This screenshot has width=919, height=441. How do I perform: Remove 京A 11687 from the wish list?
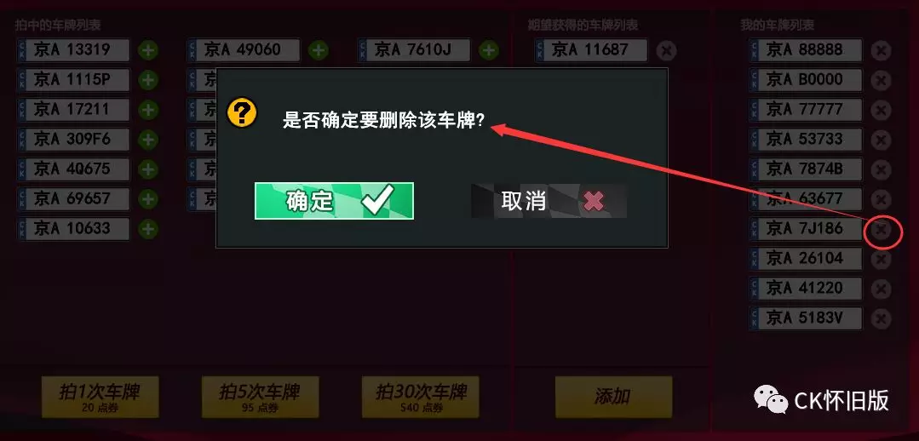pos(666,51)
